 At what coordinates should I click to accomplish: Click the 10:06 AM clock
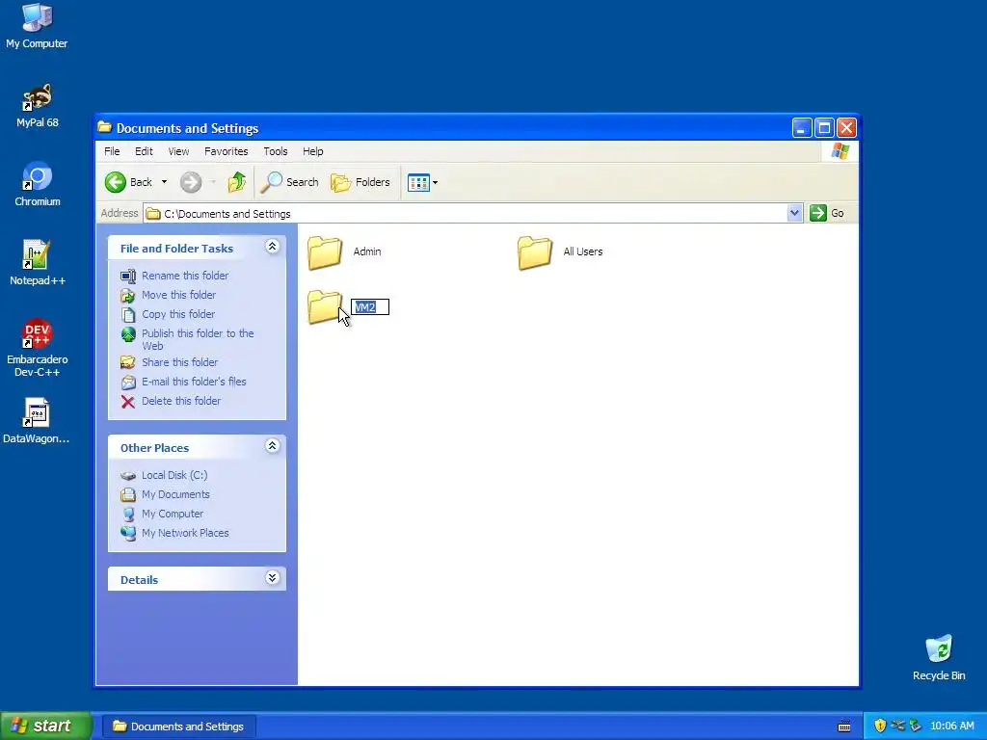951,727
